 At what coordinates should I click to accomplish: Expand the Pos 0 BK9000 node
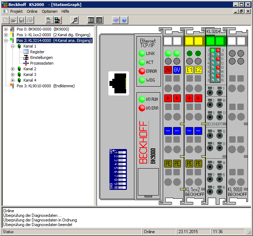coord(6,29)
